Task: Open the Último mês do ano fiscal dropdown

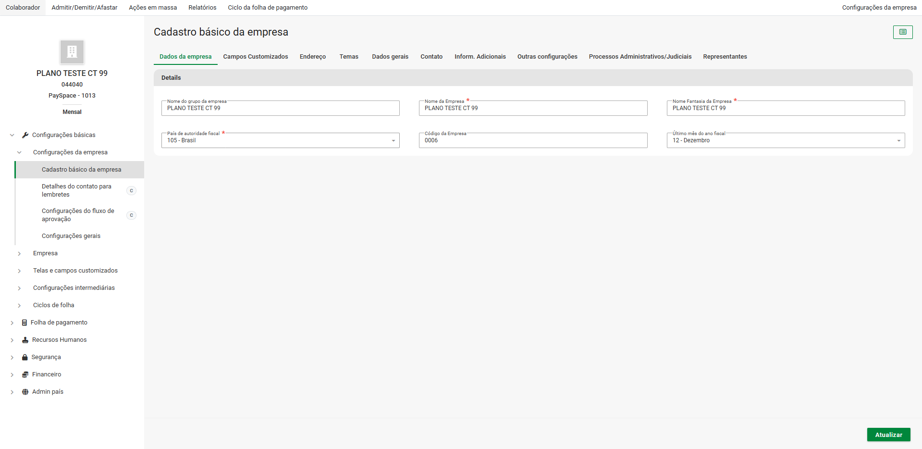Action: (898, 141)
